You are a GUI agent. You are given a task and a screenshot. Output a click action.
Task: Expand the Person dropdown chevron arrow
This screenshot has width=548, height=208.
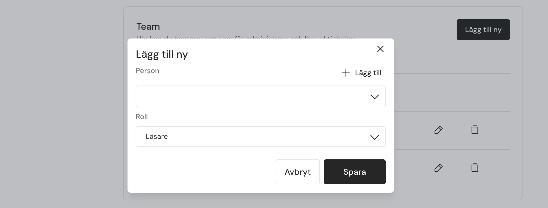374,97
